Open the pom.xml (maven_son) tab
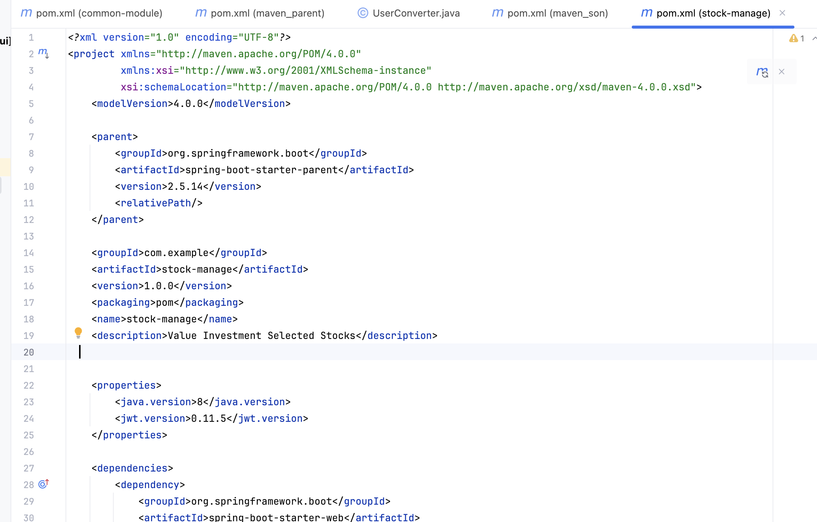This screenshot has height=522, width=817. [557, 13]
